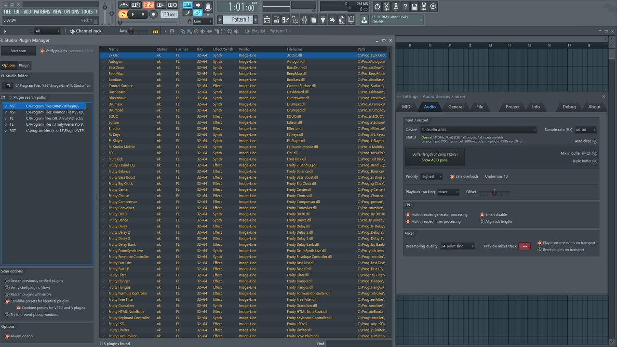Switch to the MIDI settings tab
Viewport: 617px width, 347px height.
click(x=407, y=107)
